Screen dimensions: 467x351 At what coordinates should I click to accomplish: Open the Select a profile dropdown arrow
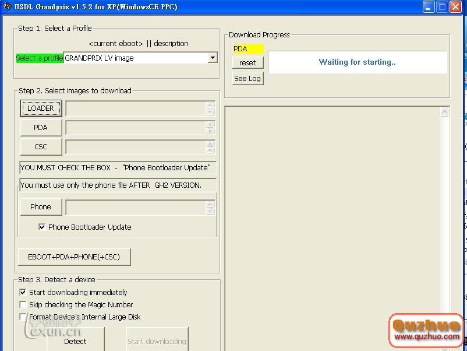[213, 58]
